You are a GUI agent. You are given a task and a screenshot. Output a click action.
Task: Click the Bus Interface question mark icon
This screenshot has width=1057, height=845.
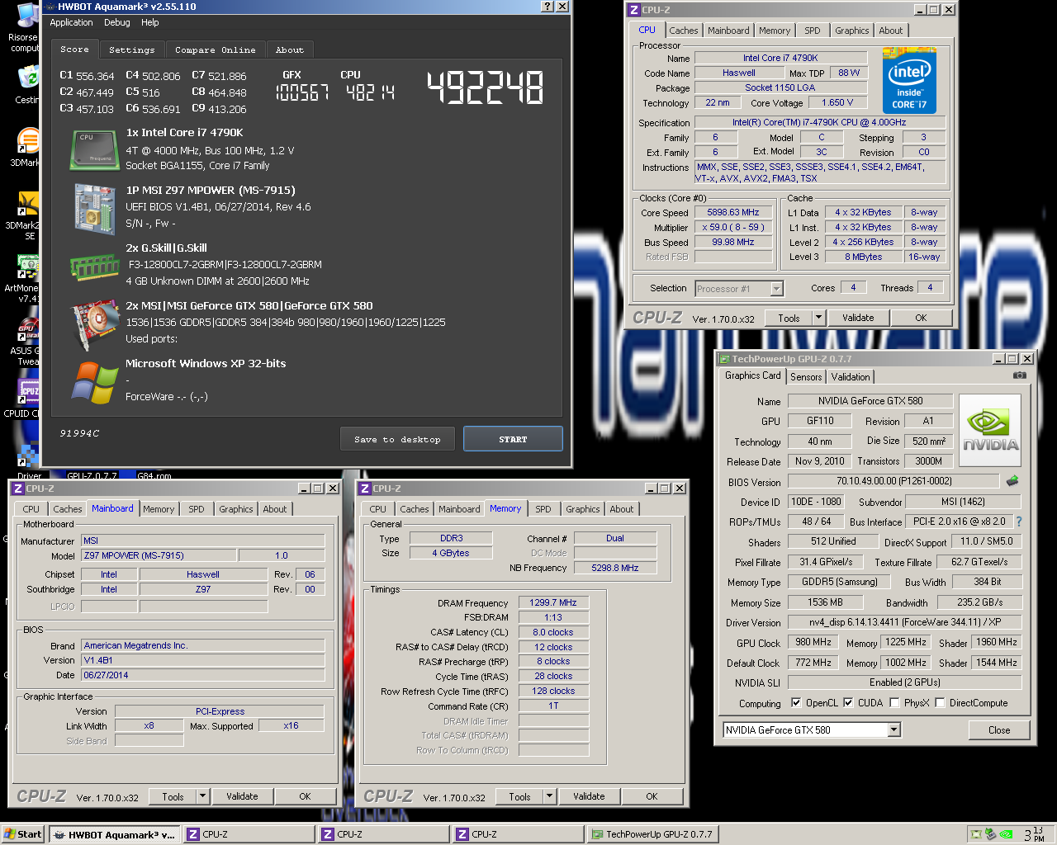click(x=1019, y=522)
